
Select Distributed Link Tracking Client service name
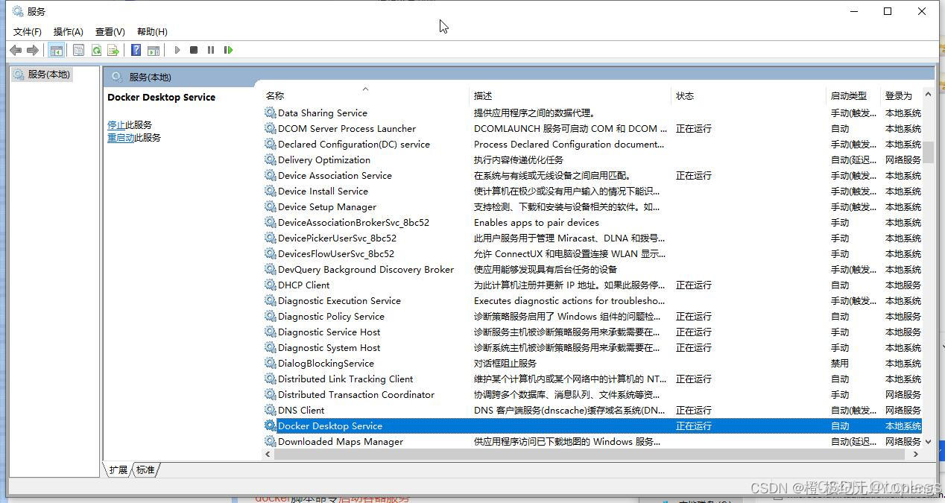click(346, 379)
